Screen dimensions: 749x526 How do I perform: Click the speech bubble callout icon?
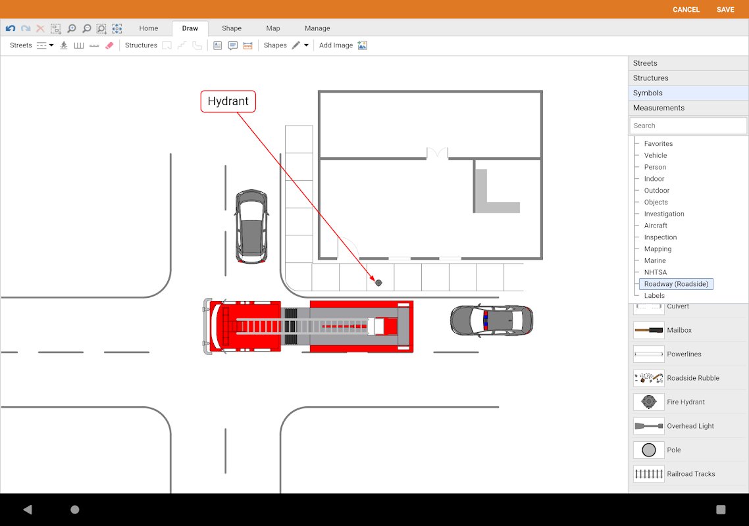coord(232,45)
